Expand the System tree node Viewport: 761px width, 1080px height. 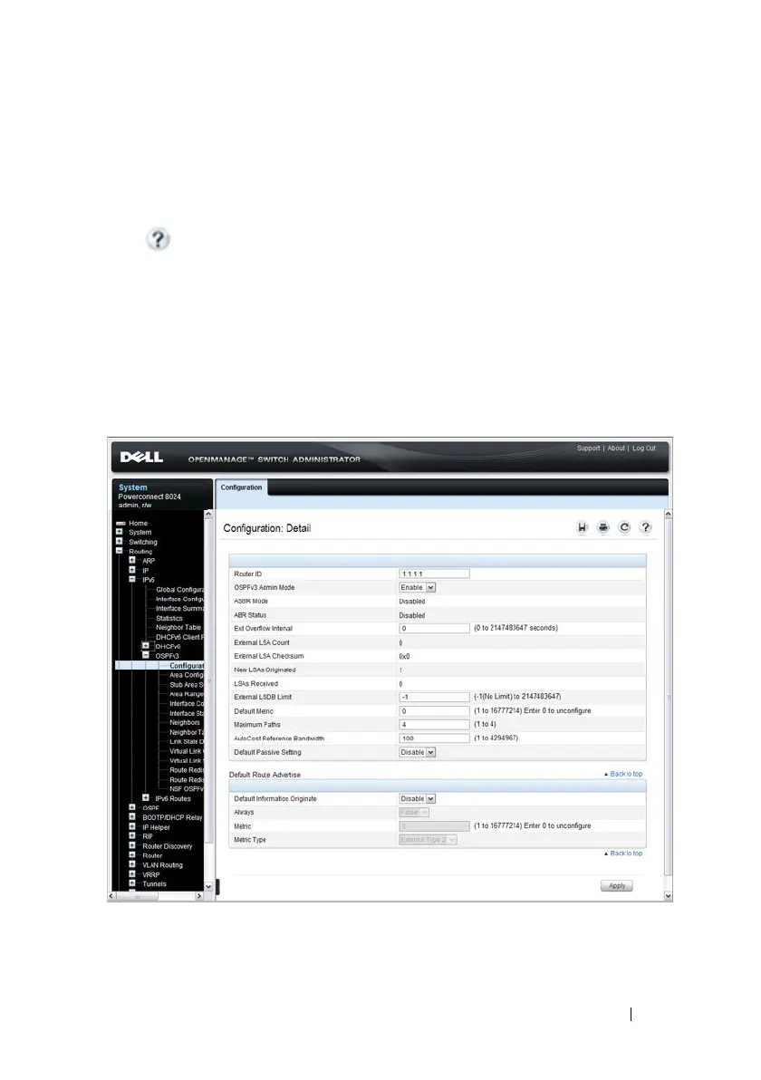pyautogui.click(x=120, y=532)
